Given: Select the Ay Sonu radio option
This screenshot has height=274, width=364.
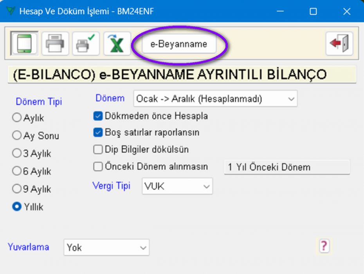Looking at the screenshot, I should [x=17, y=135].
